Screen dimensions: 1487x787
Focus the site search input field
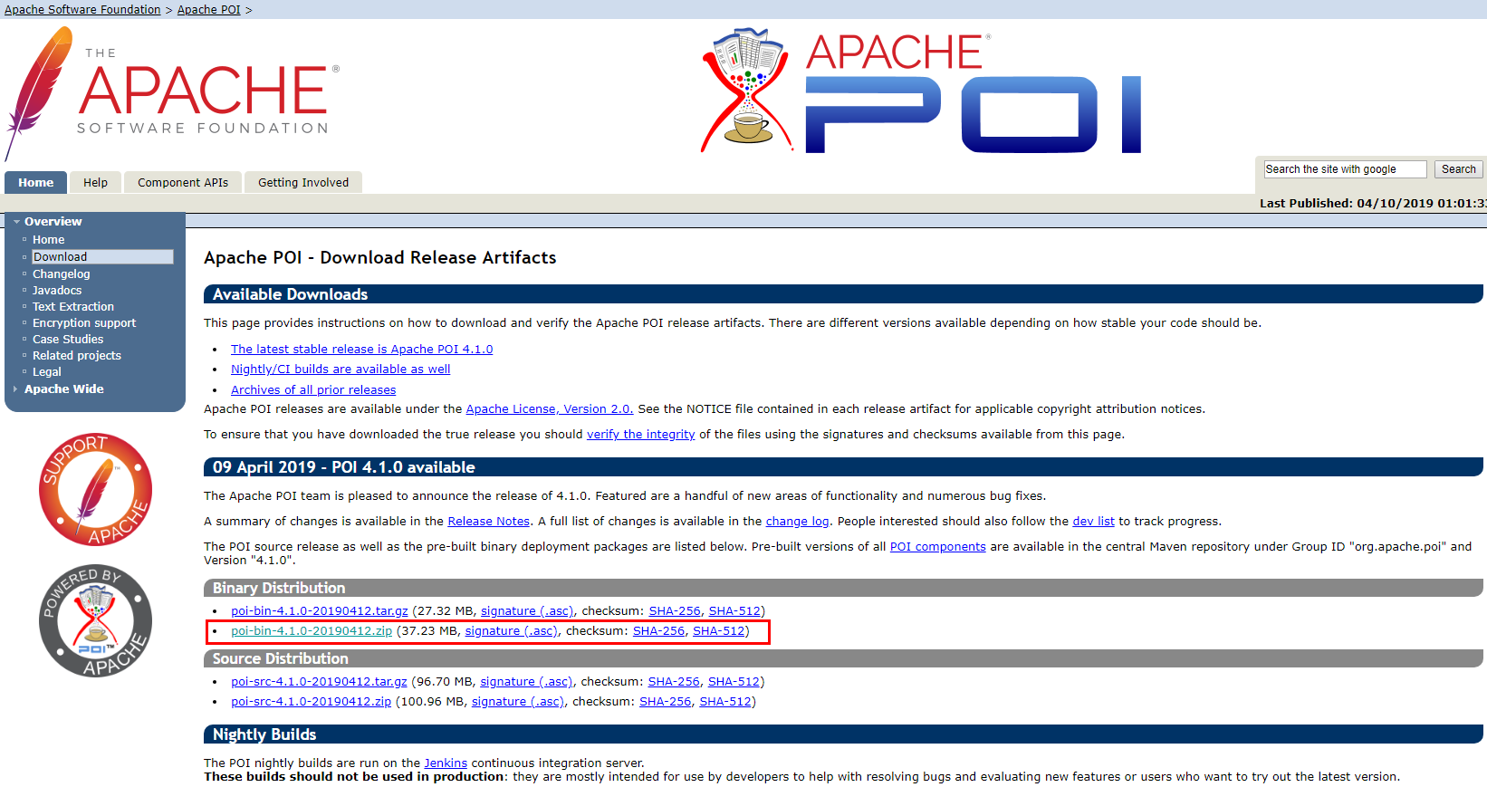[x=1345, y=169]
